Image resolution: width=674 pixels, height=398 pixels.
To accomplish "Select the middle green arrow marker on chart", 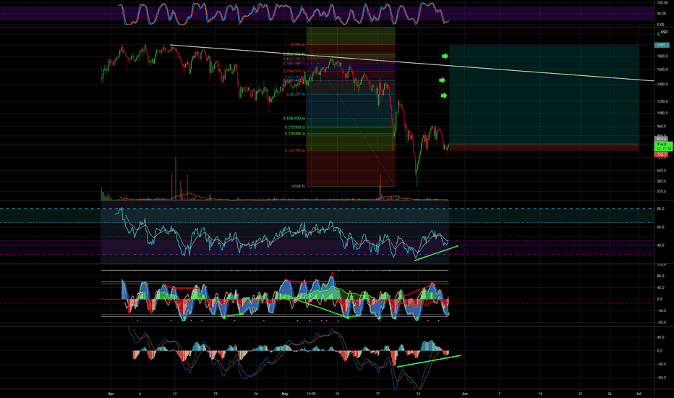I will click(442, 80).
